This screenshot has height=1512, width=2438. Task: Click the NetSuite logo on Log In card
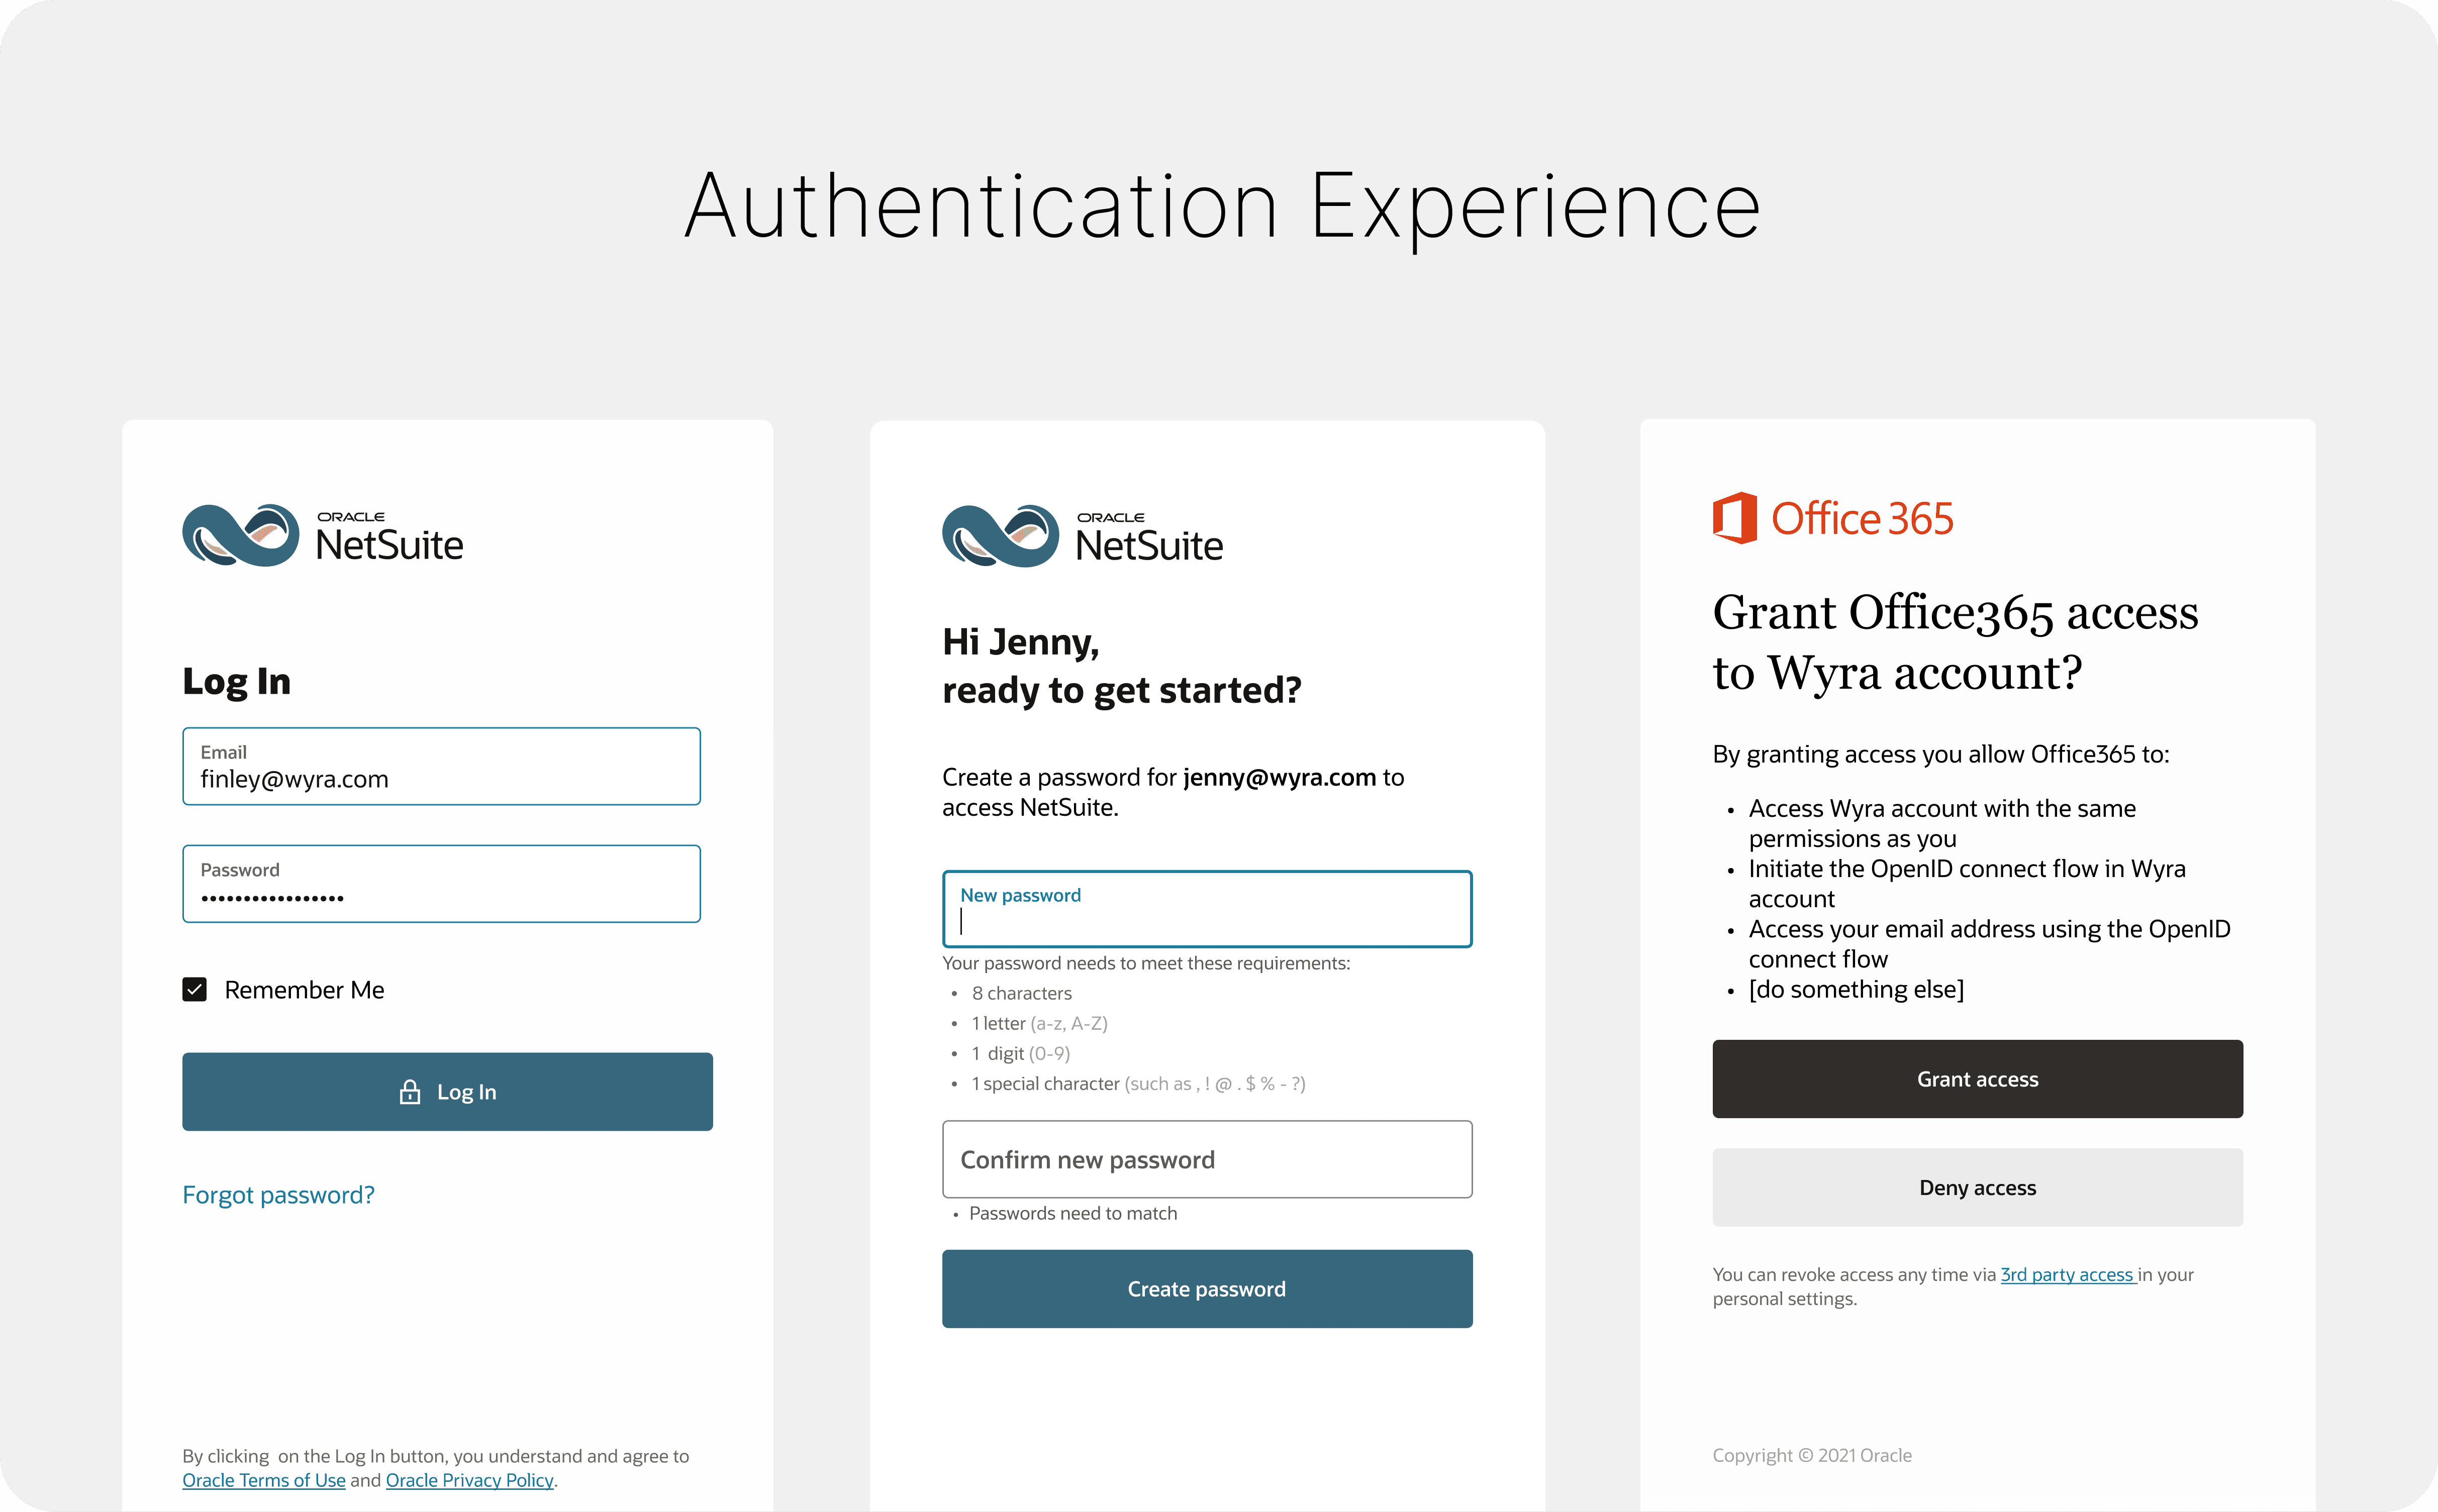point(322,536)
